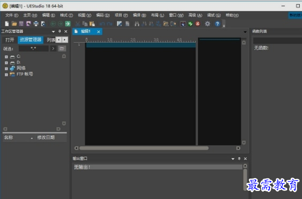Click the solid green arrow button
The width and height of the screenshot is (302, 199).
[67, 24]
